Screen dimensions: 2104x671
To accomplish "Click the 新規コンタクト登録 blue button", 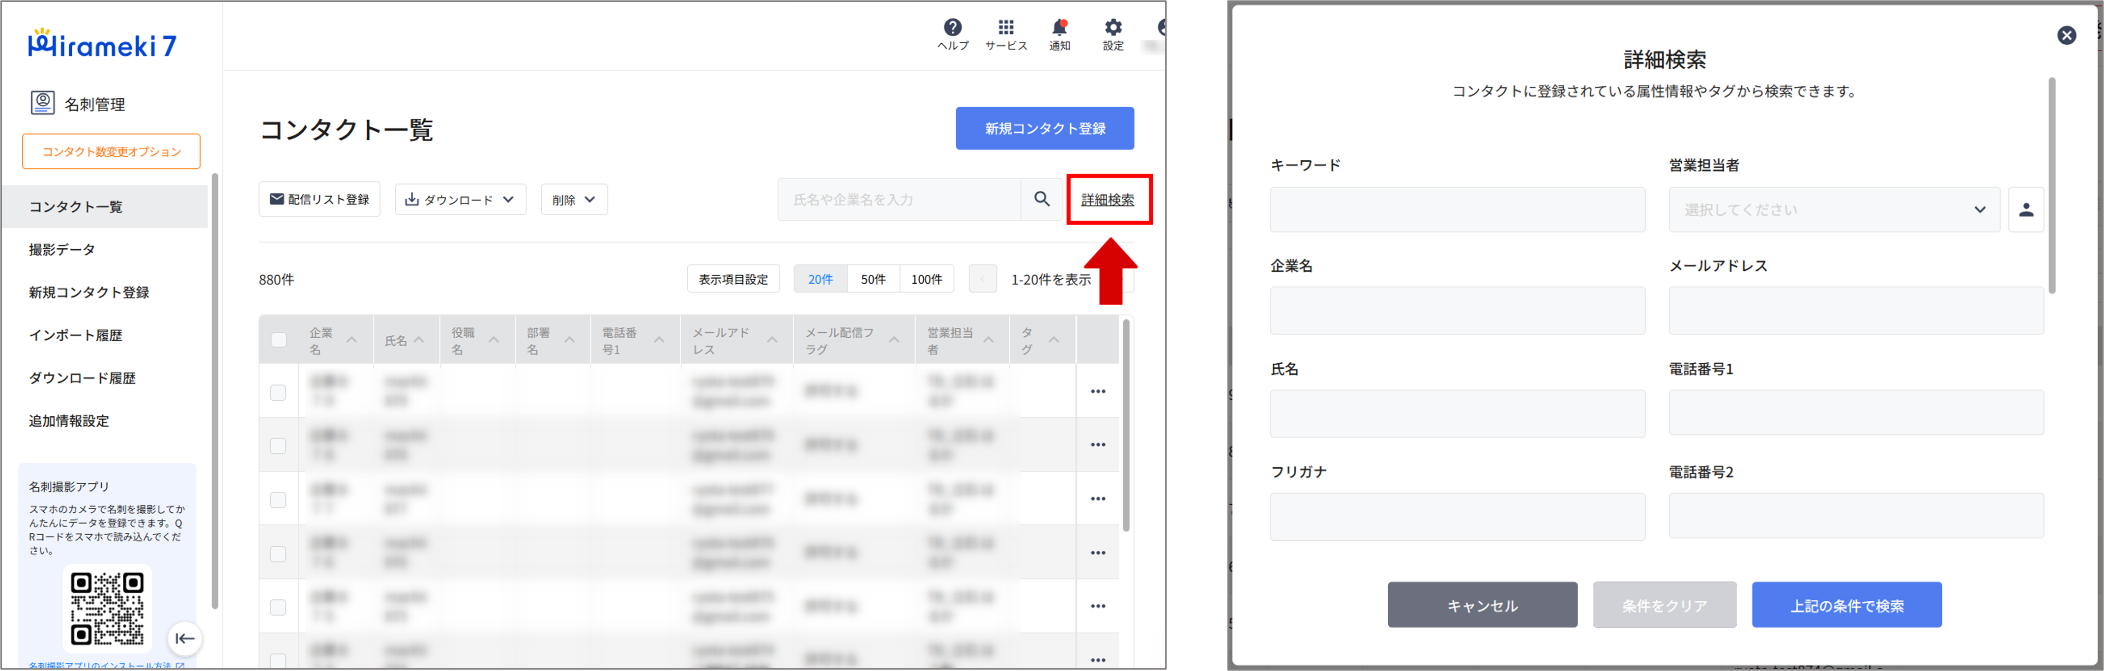I will pyautogui.click(x=1045, y=128).
